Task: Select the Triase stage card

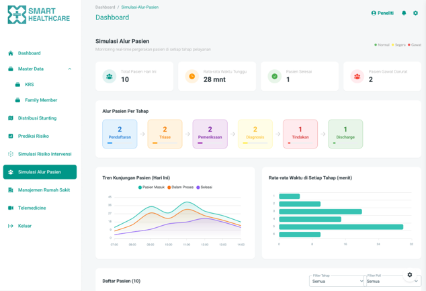Action: (x=165, y=134)
